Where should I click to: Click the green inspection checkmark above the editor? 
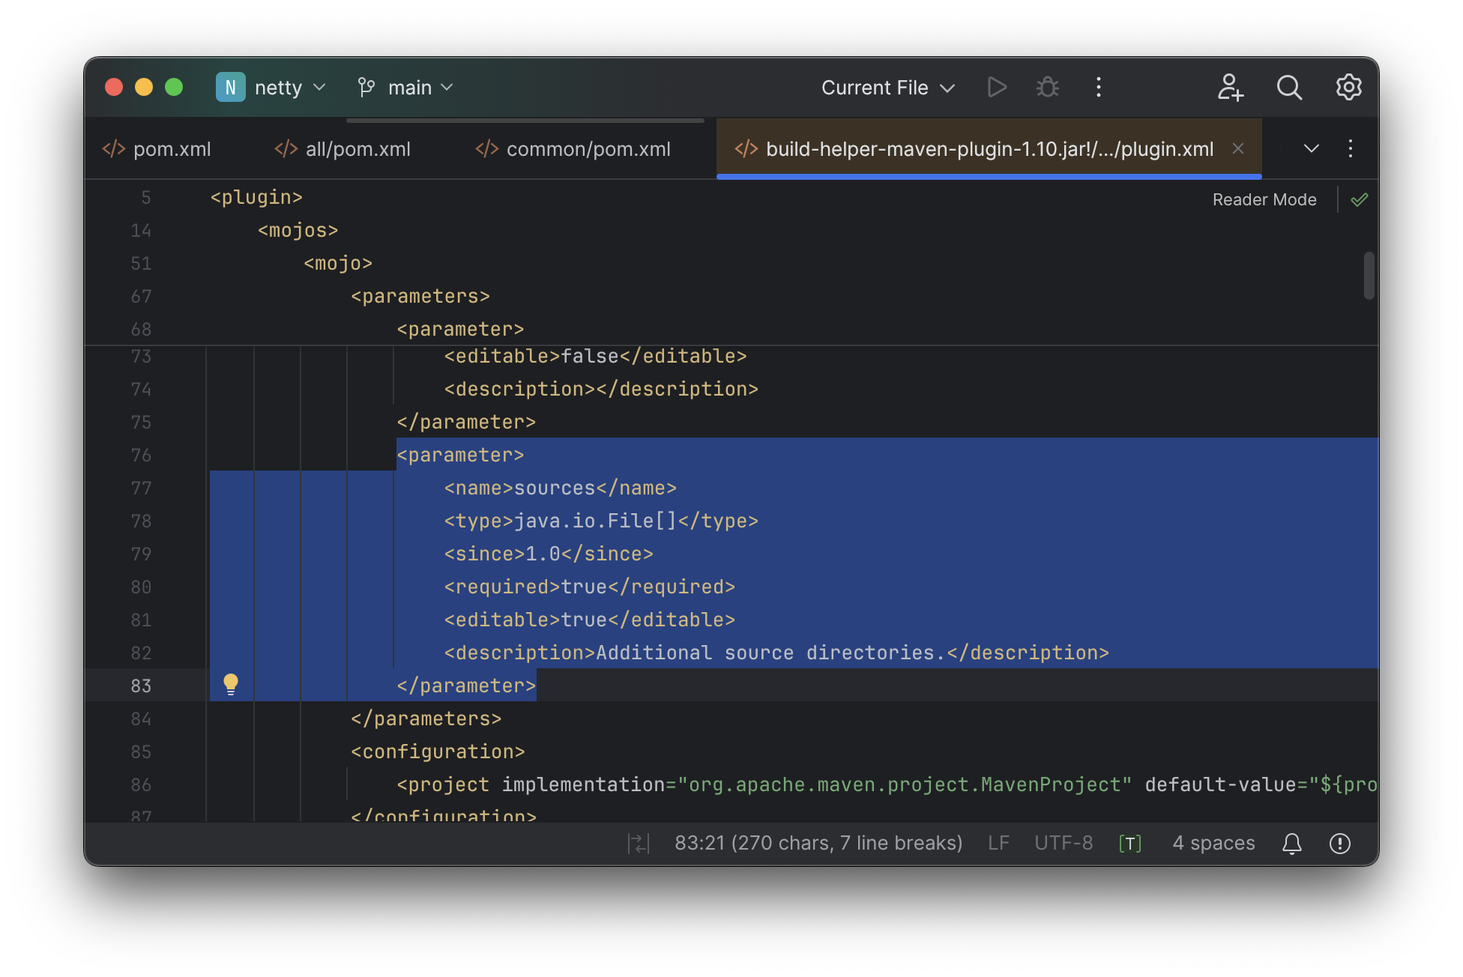(x=1359, y=199)
